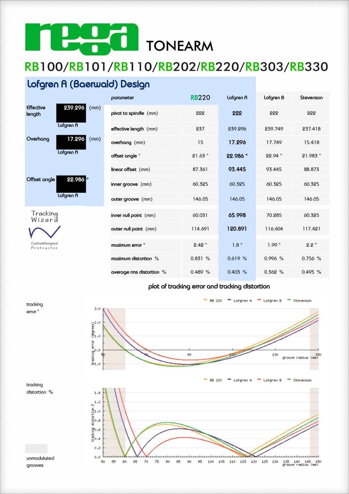Click RB220 outer null point 114.691
The width and height of the screenshot is (349, 494).
pos(200,229)
